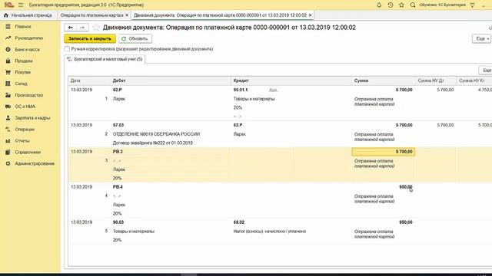The height and width of the screenshot is (276, 492).
Task: Select debit account 90.03 in row 5
Action: coord(118,222)
